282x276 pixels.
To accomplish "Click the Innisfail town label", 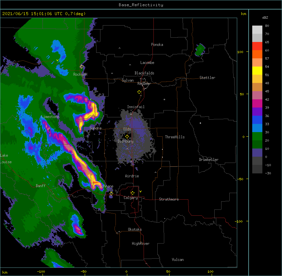I will click(136, 107).
